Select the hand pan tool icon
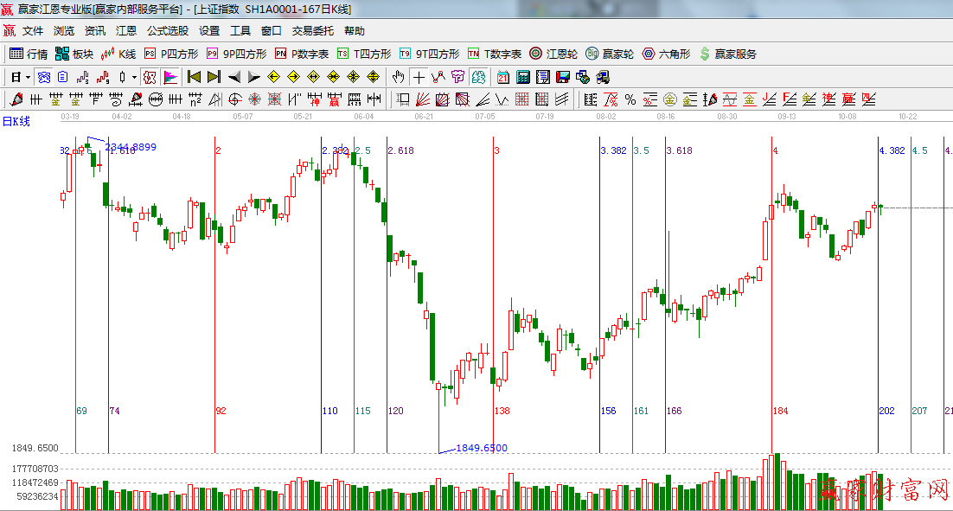The height and width of the screenshot is (511, 953). [x=399, y=77]
